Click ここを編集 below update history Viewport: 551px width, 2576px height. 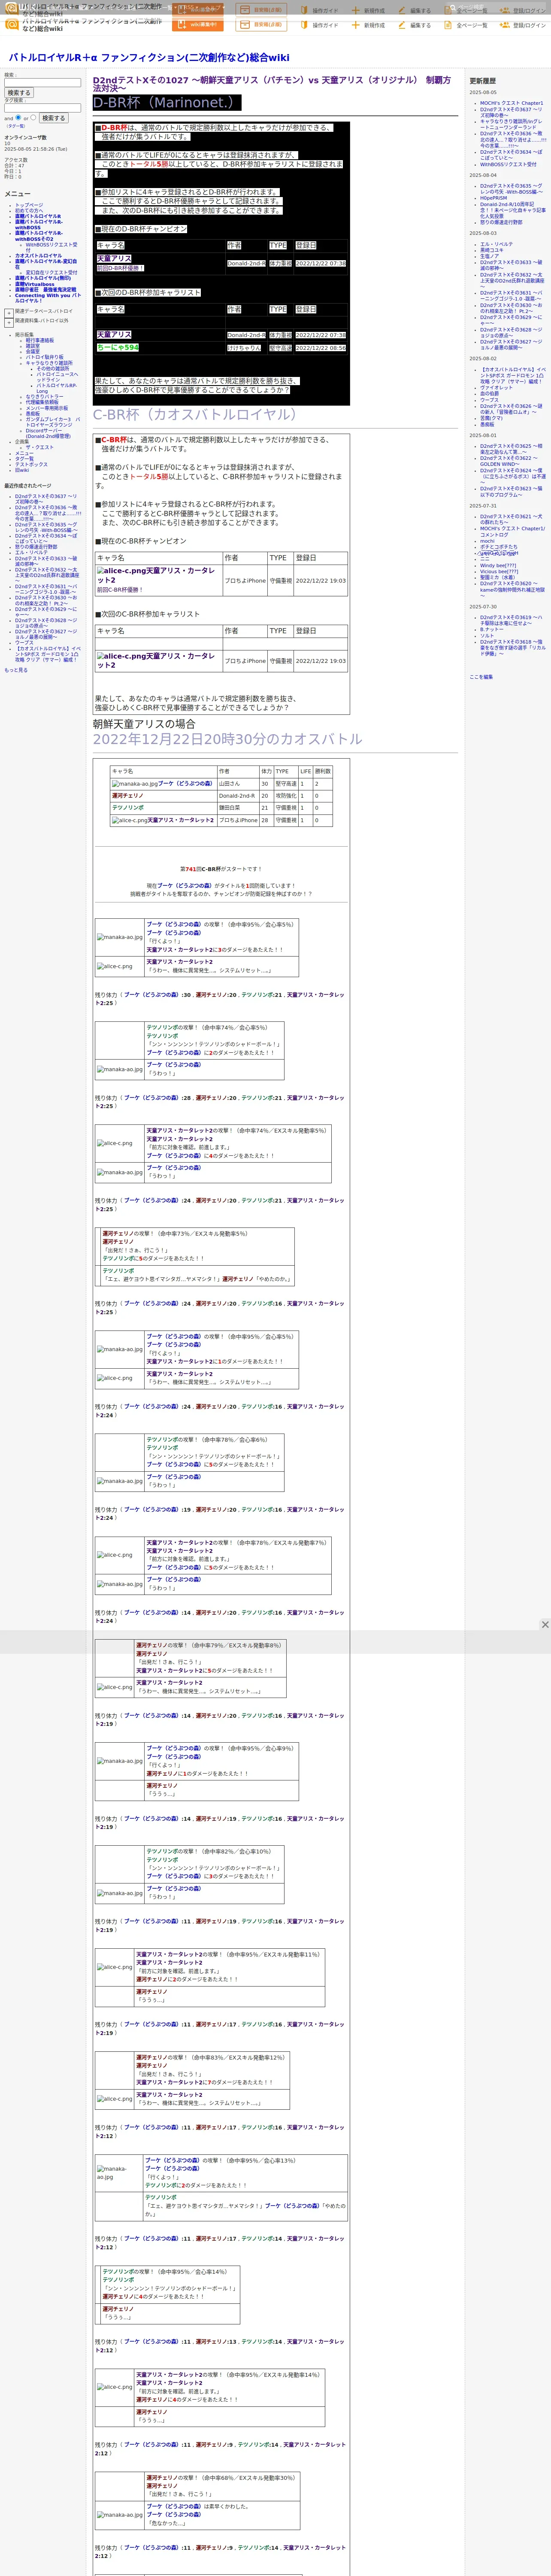pyautogui.click(x=481, y=677)
